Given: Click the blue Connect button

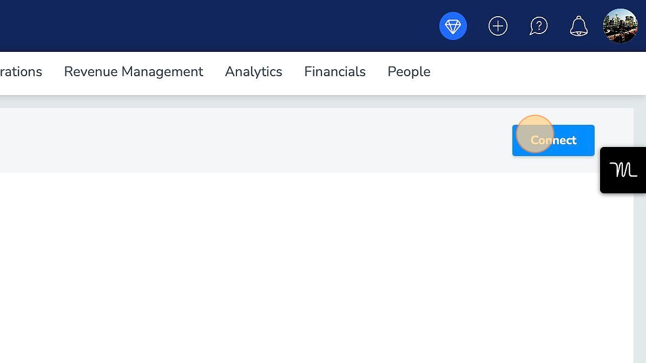Looking at the screenshot, I should click(x=553, y=140).
